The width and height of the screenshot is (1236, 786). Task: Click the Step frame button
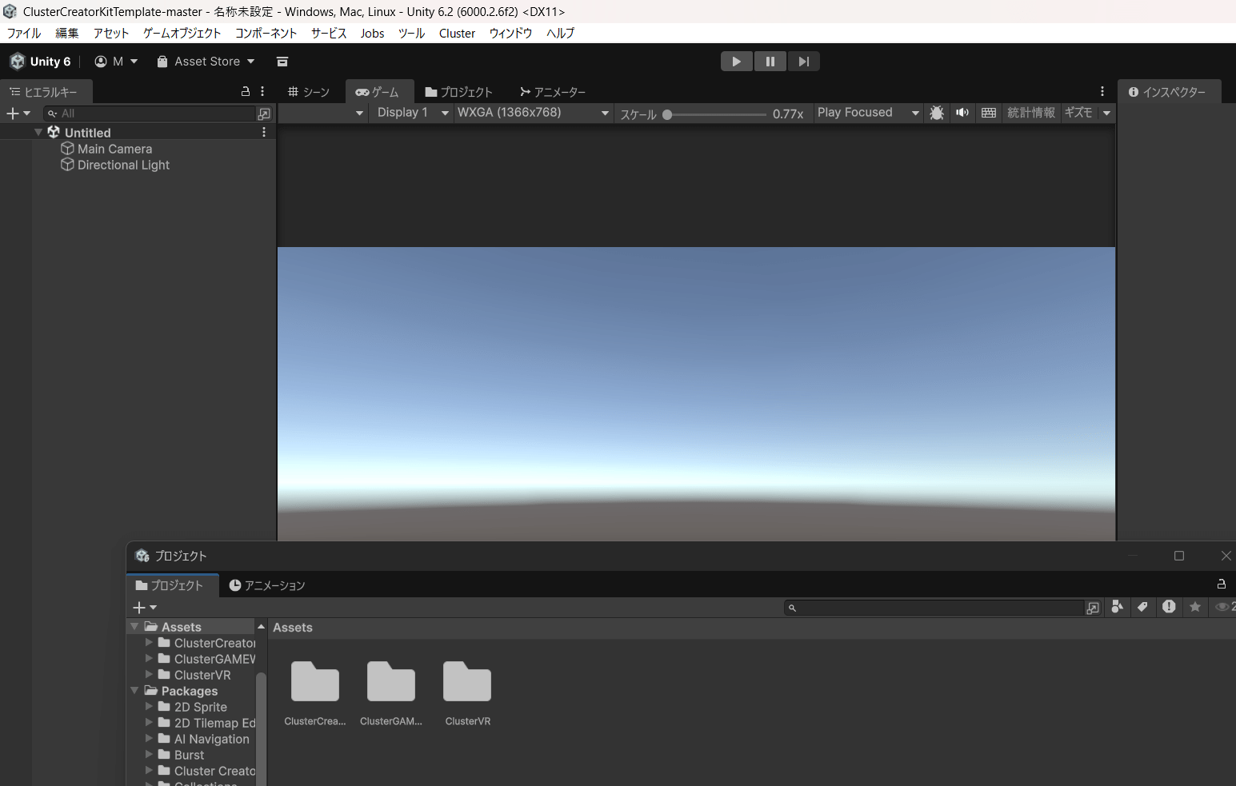[803, 62]
